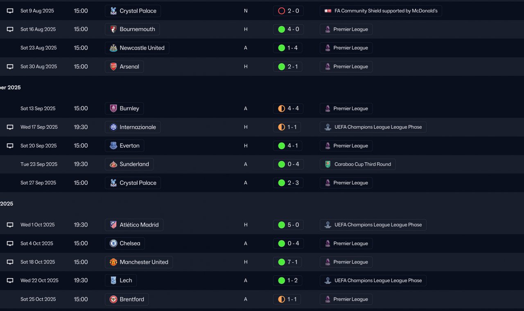Click the Bournemouth club badge

[113, 30]
